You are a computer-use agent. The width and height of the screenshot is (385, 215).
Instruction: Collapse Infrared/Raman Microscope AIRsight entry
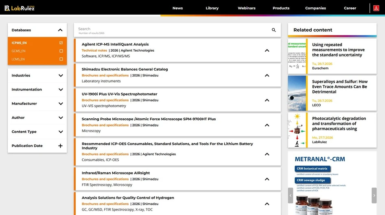click(x=267, y=179)
